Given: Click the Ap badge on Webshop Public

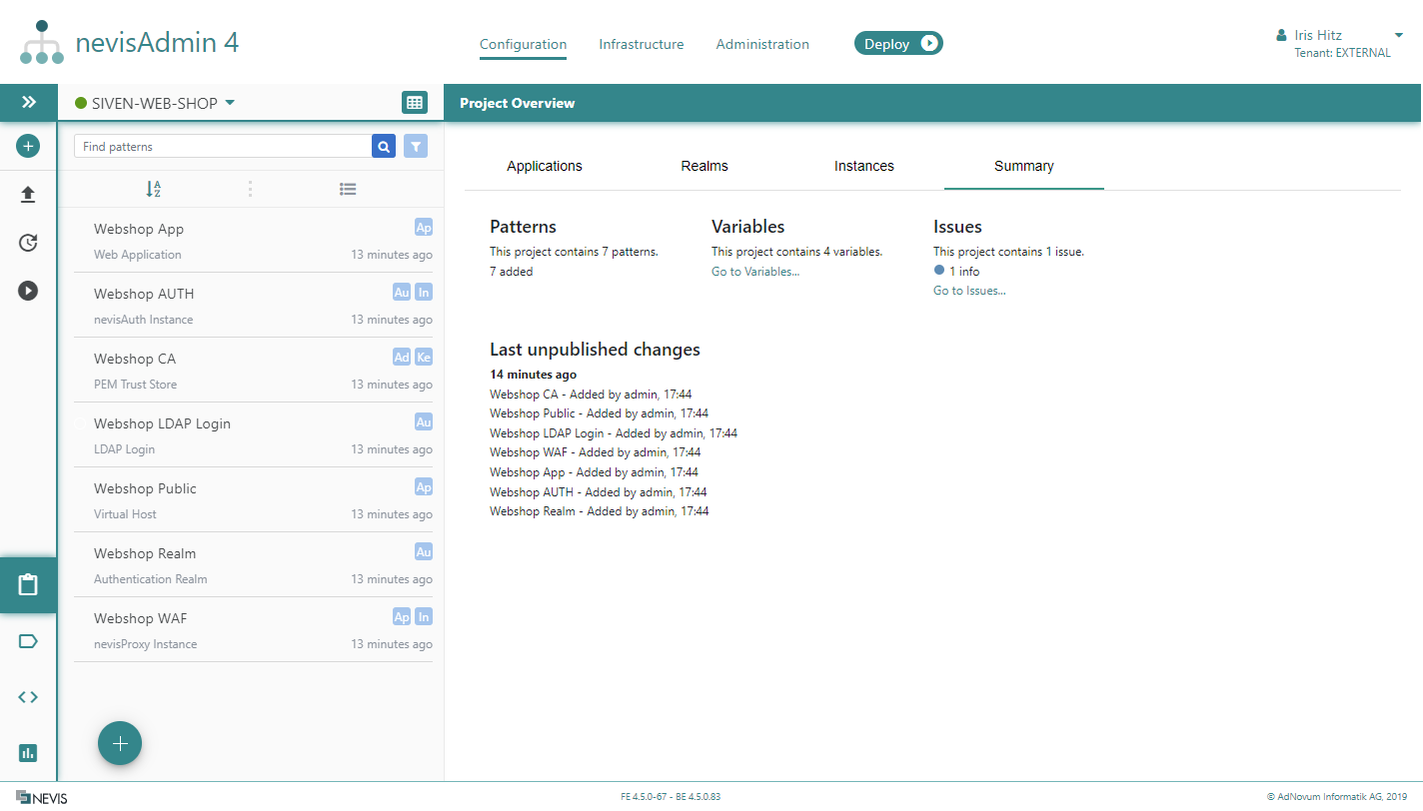Looking at the screenshot, I should [424, 487].
